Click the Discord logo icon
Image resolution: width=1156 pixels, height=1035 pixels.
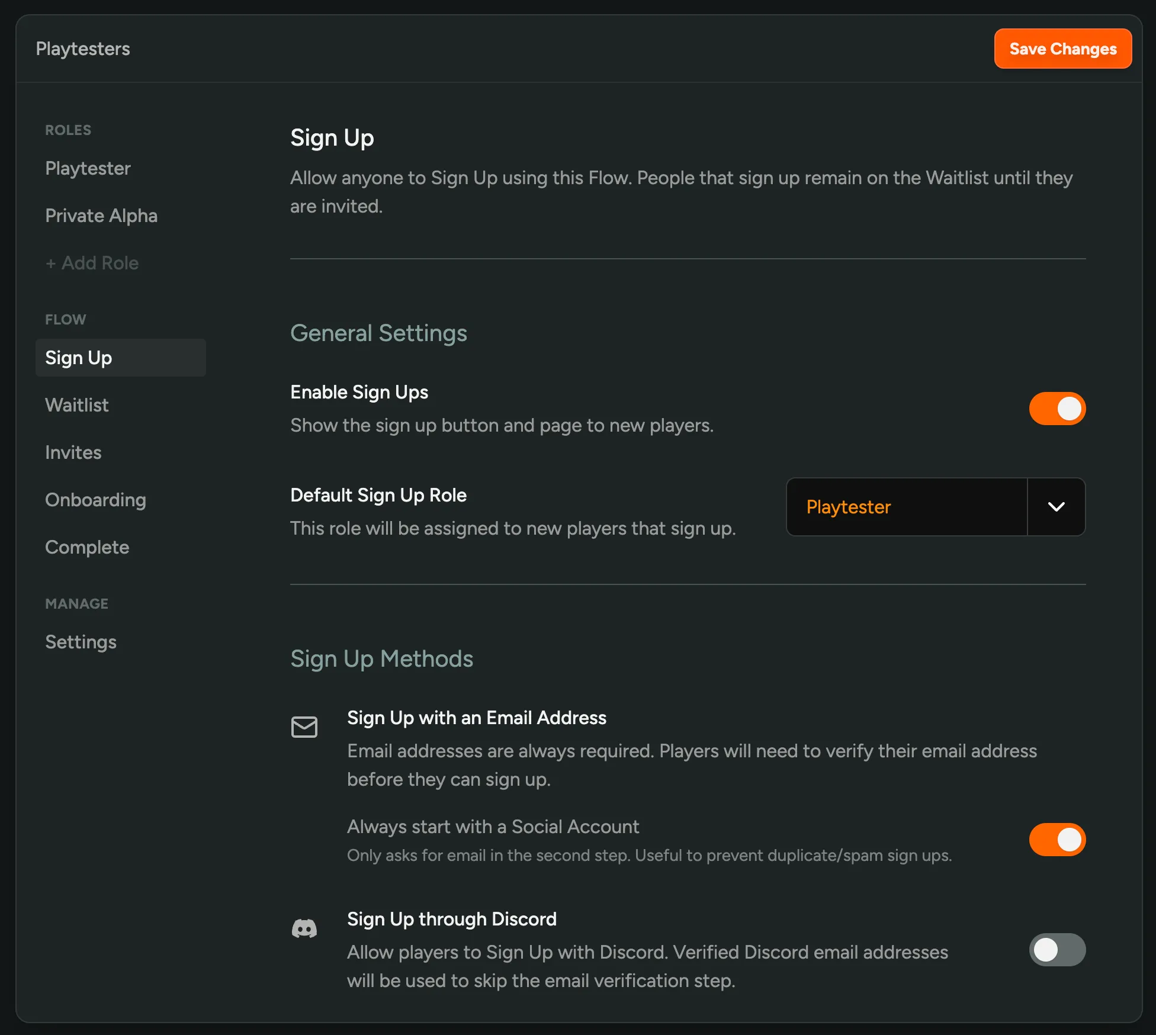[x=304, y=928]
